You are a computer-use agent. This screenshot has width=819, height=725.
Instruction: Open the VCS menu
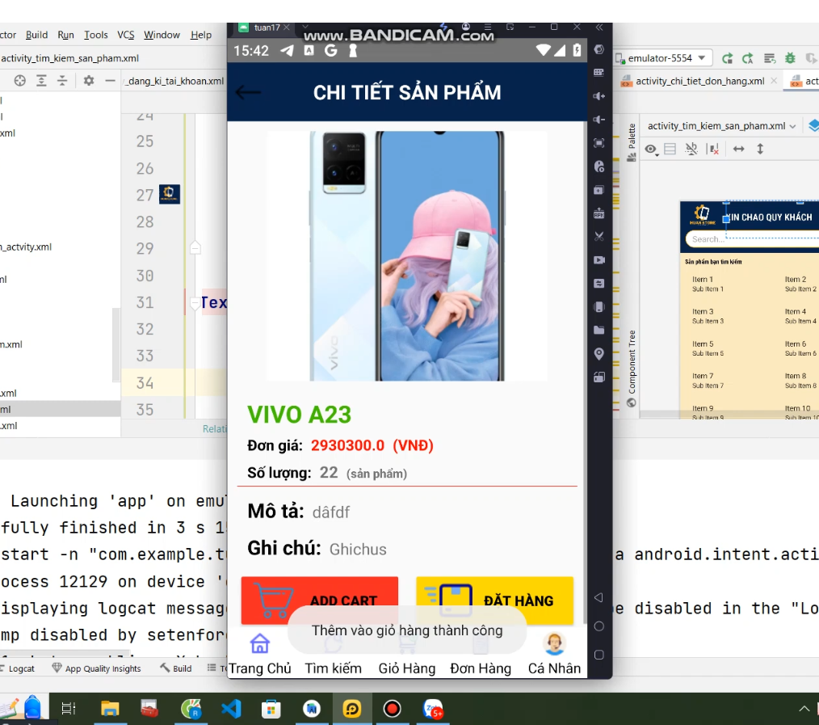126,35
